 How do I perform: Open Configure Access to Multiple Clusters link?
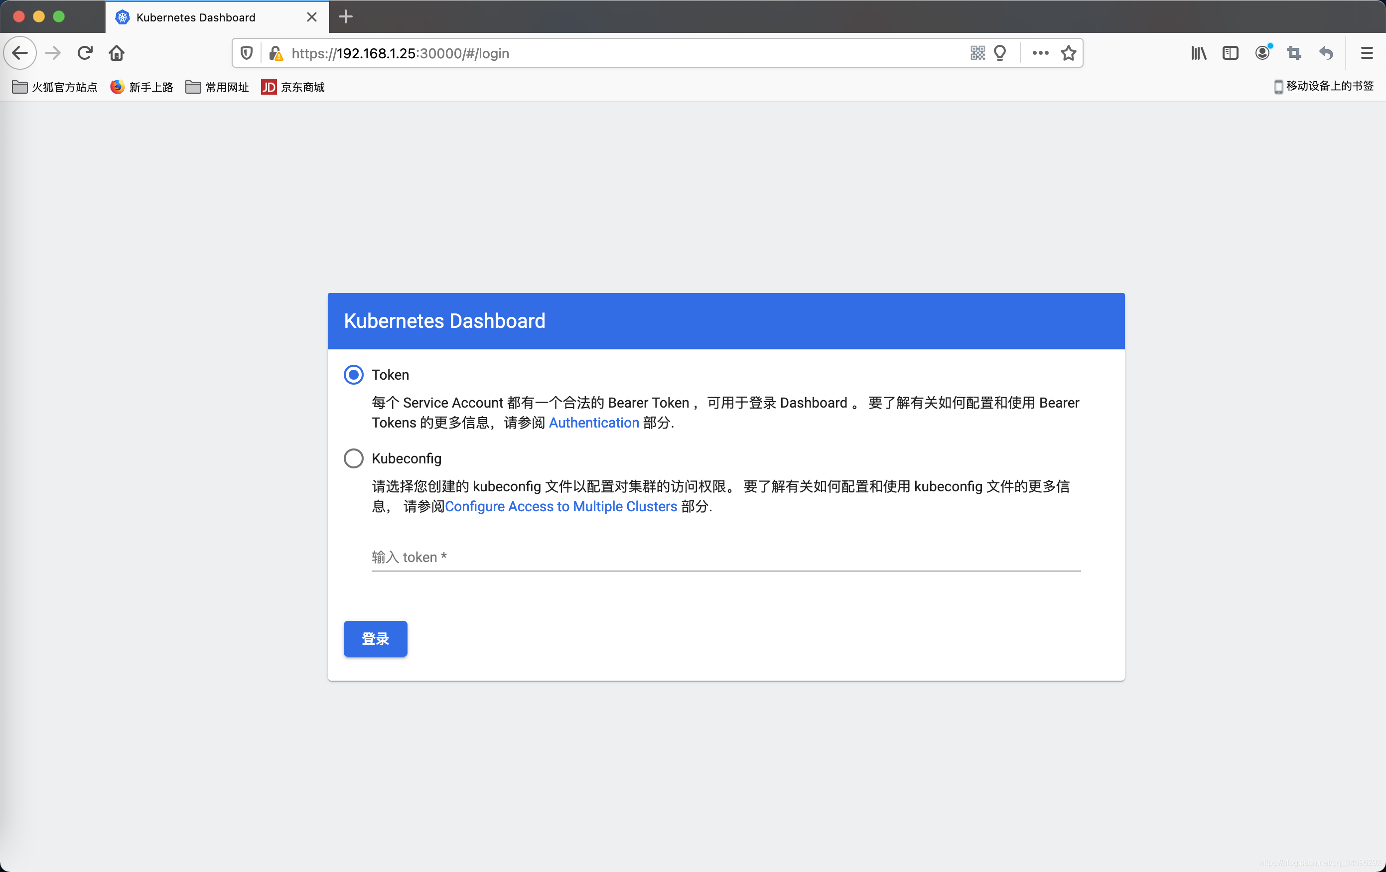coord(561,507)
